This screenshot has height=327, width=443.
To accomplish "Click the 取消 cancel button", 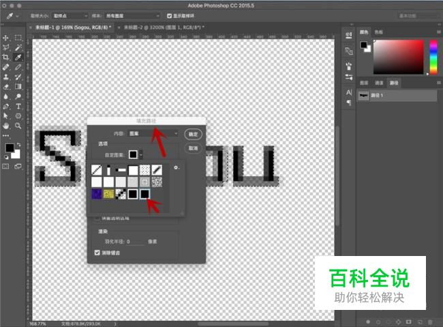I will tap(194, 148).
